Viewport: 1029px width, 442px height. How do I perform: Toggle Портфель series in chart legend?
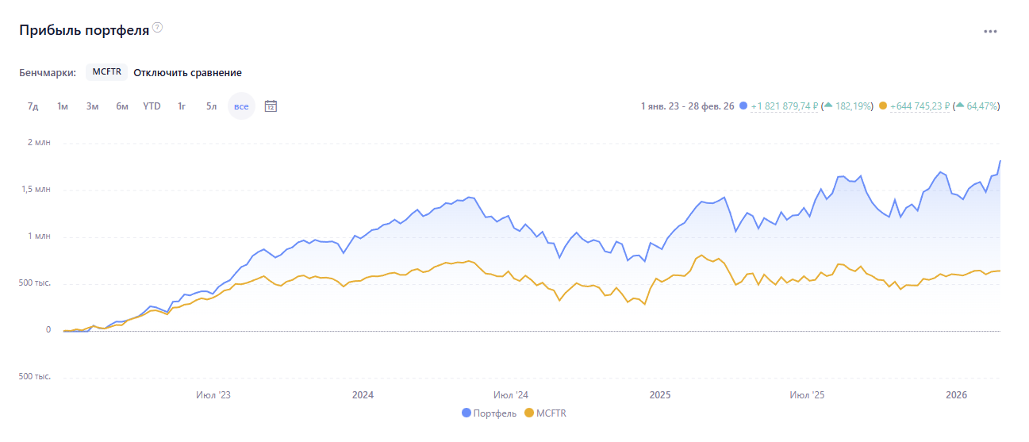point(489,413)
